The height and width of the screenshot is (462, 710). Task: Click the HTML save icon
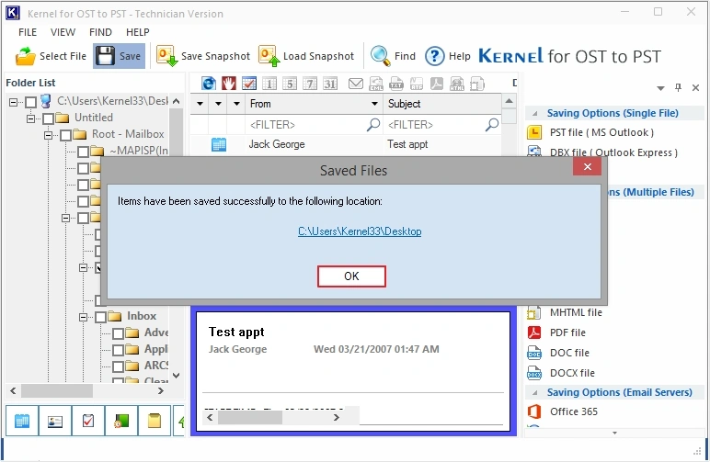pos(457,84)
